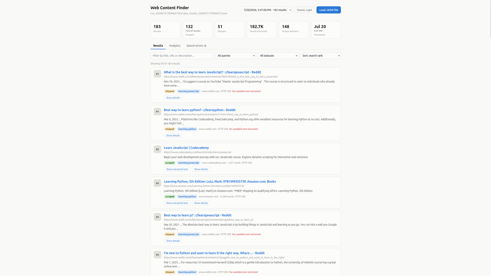The width and height of the screenshot is (491, 276).
Task: Click 'Showing 50 of 183 results' text
Action: coord(165,64)
